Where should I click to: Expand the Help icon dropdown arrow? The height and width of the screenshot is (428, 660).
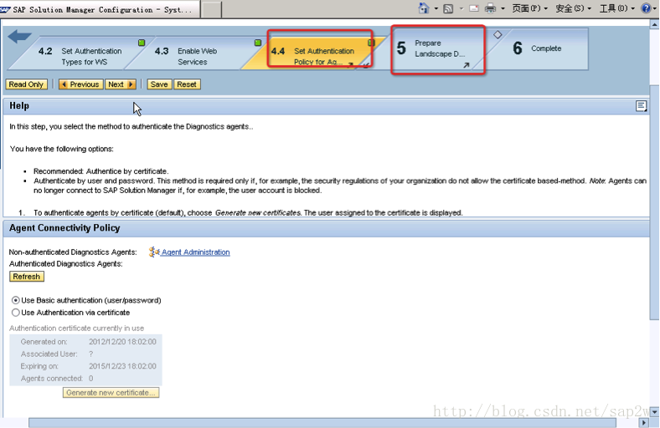tap(655, 8)
